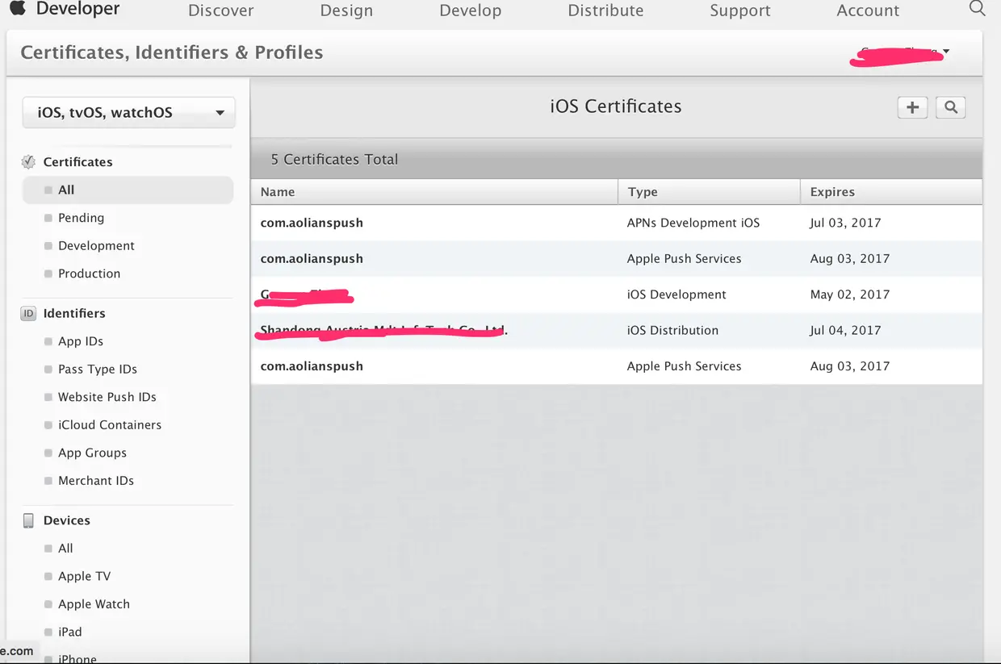The height and width of the screenshot is (664, 1001).
Task: Sort by the Expires column header
Action: point(891,192)
